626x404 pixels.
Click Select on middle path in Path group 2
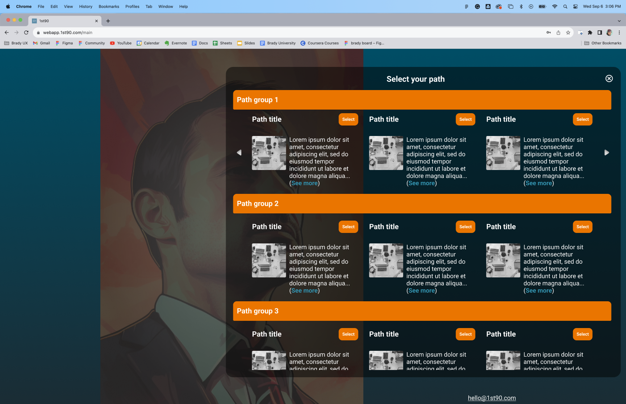click(x=465, y=227)
